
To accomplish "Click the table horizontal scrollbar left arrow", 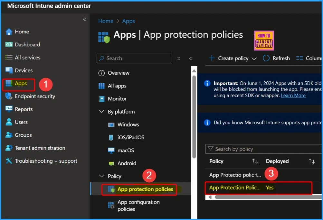I will point(210,197).
